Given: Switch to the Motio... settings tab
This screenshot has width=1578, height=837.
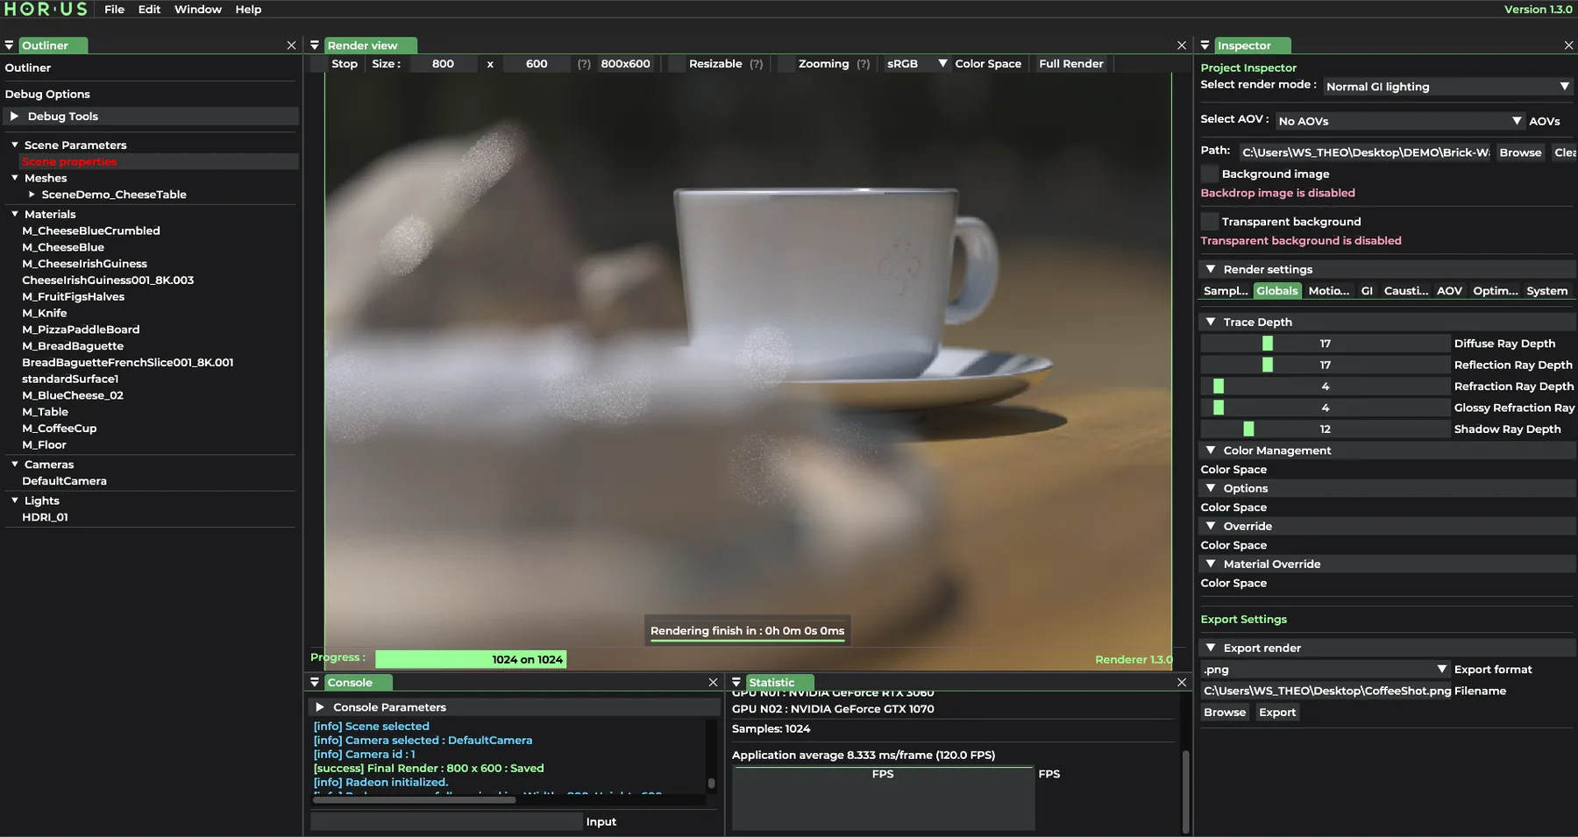Looking at the screenshot, I should (1329, 291).
